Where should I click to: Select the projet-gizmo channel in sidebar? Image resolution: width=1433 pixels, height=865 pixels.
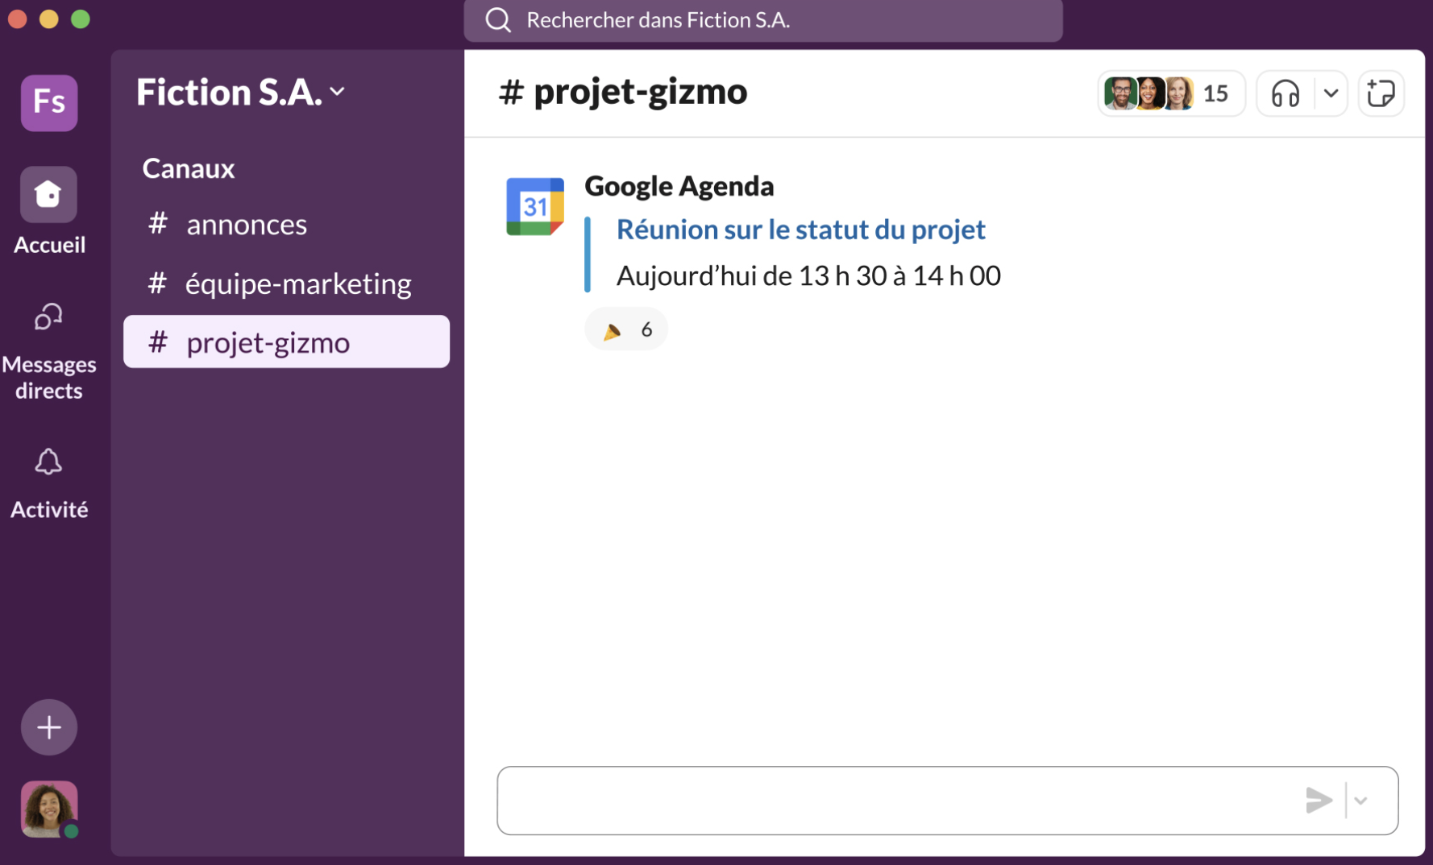pos(286,341)
